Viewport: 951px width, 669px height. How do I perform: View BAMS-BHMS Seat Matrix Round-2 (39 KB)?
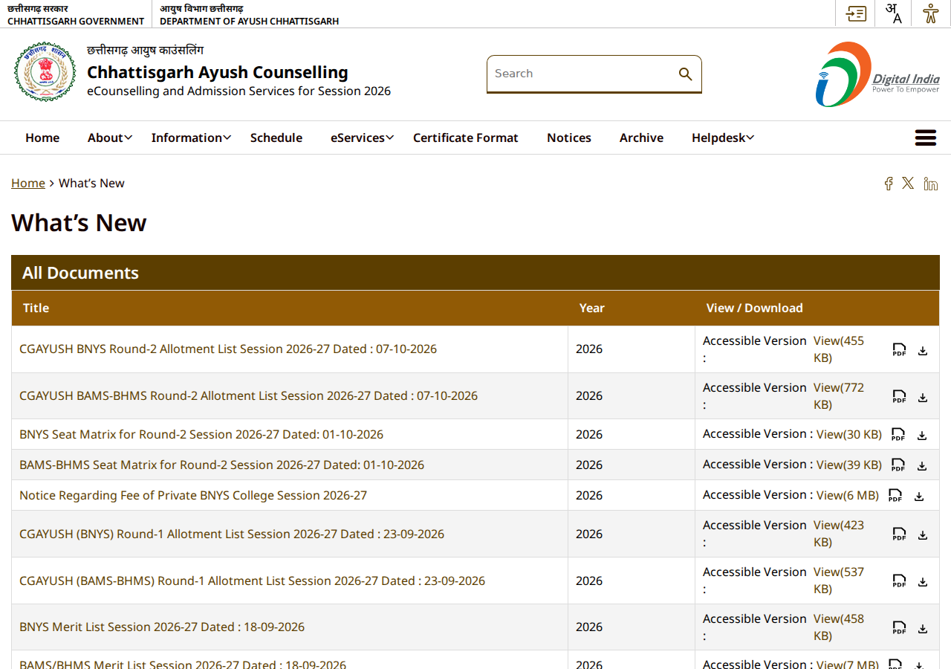(849, 465)
